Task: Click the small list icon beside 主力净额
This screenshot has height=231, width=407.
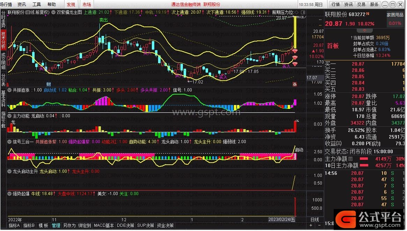Action: (x=350, y=158)
